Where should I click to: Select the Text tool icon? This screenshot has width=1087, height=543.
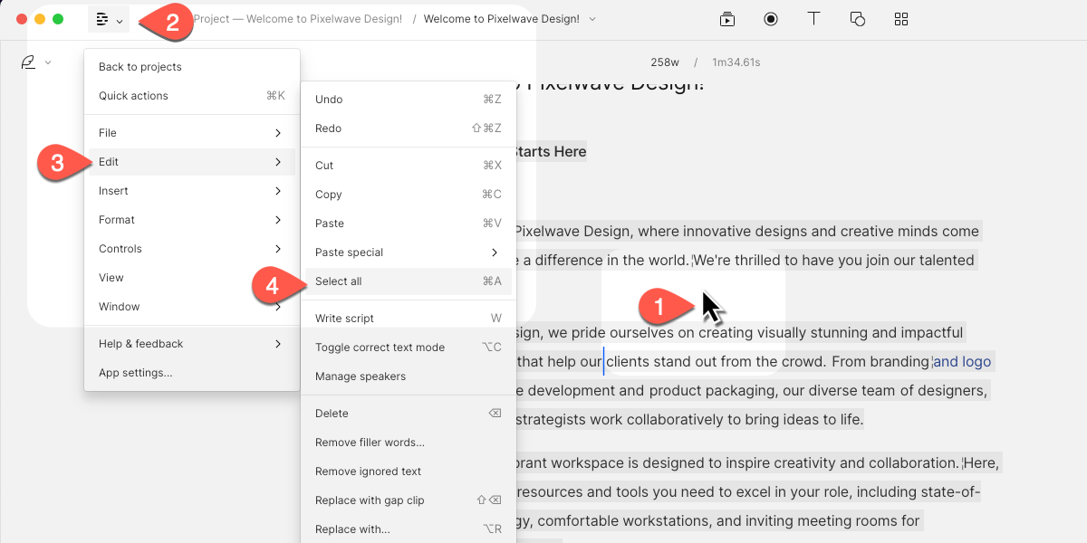[814, 19]
